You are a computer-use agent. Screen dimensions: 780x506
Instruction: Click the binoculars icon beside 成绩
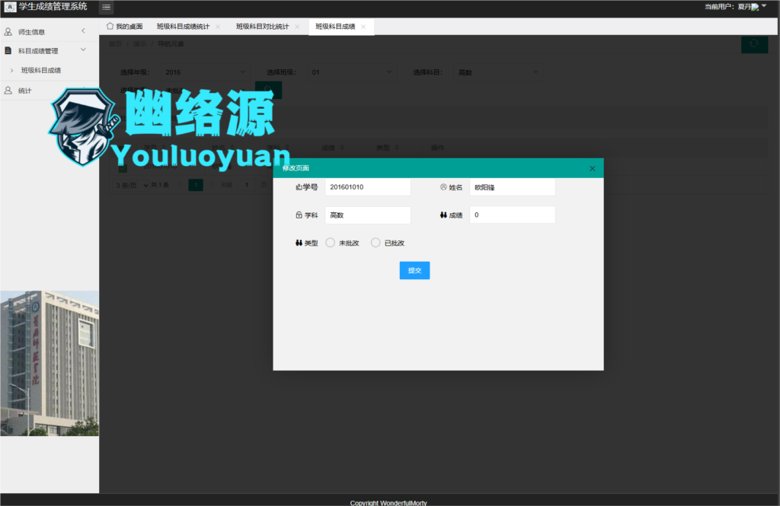tap(443, 214)
